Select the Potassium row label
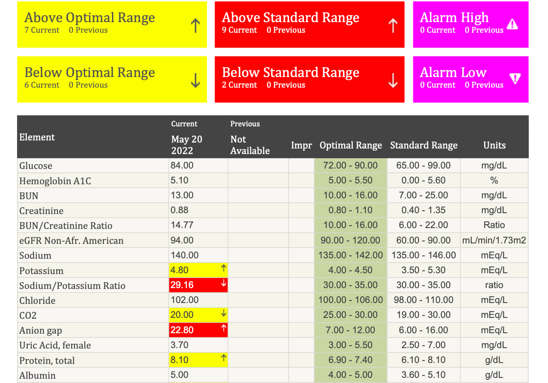 point(41,271)
